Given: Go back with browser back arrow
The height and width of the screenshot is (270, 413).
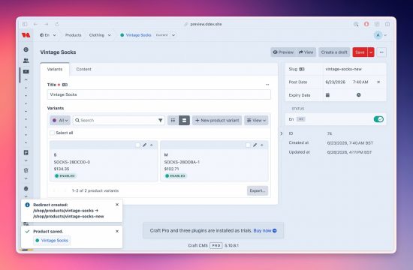Looking at the screenshot, I should pyautogui.click(x=35, y=24).
